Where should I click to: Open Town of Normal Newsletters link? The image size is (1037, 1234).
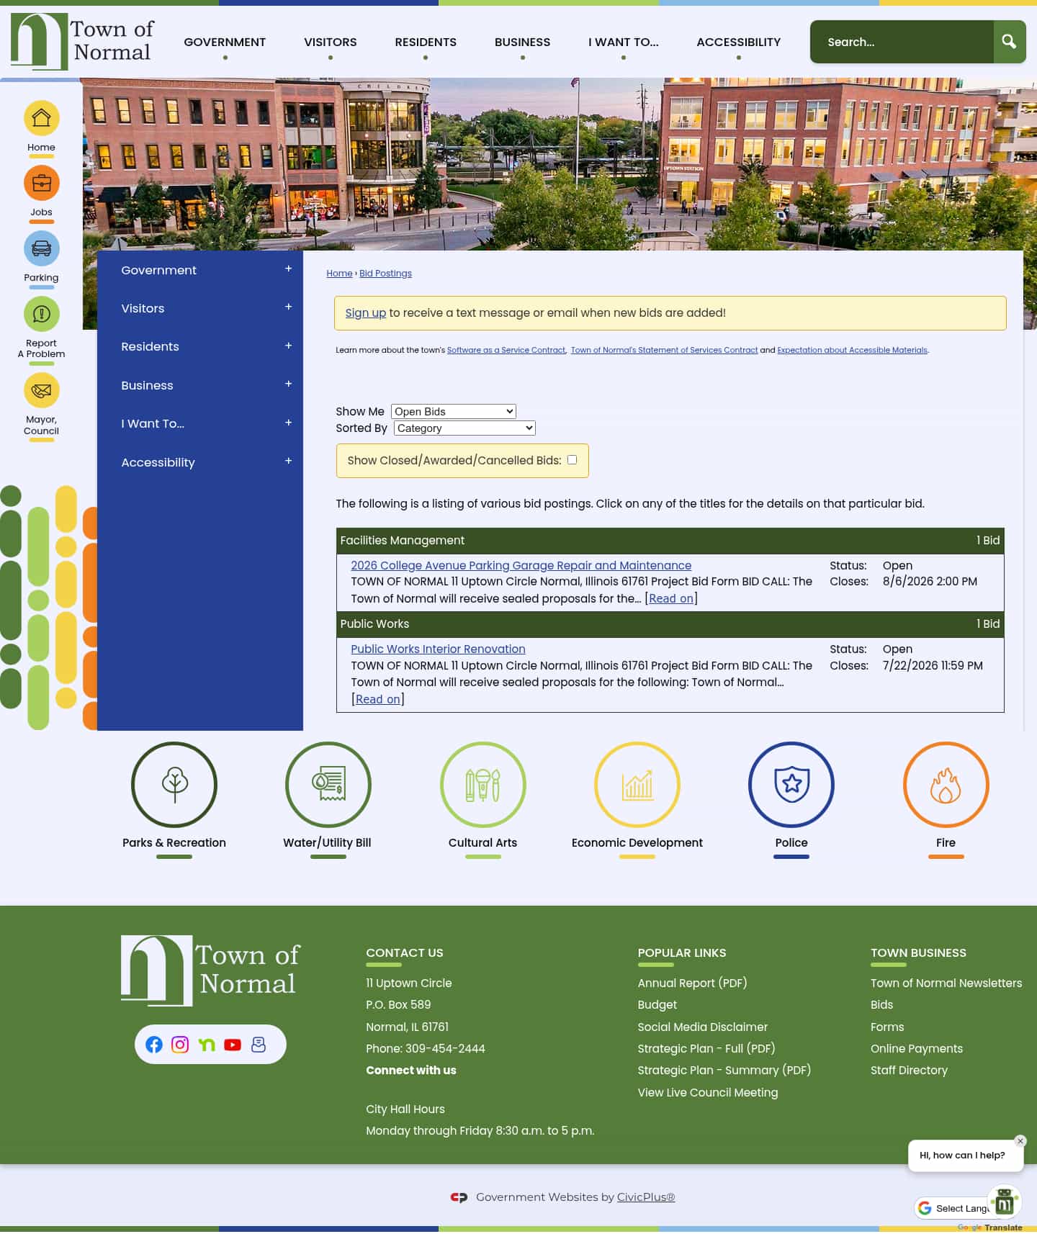click(946, 983)
